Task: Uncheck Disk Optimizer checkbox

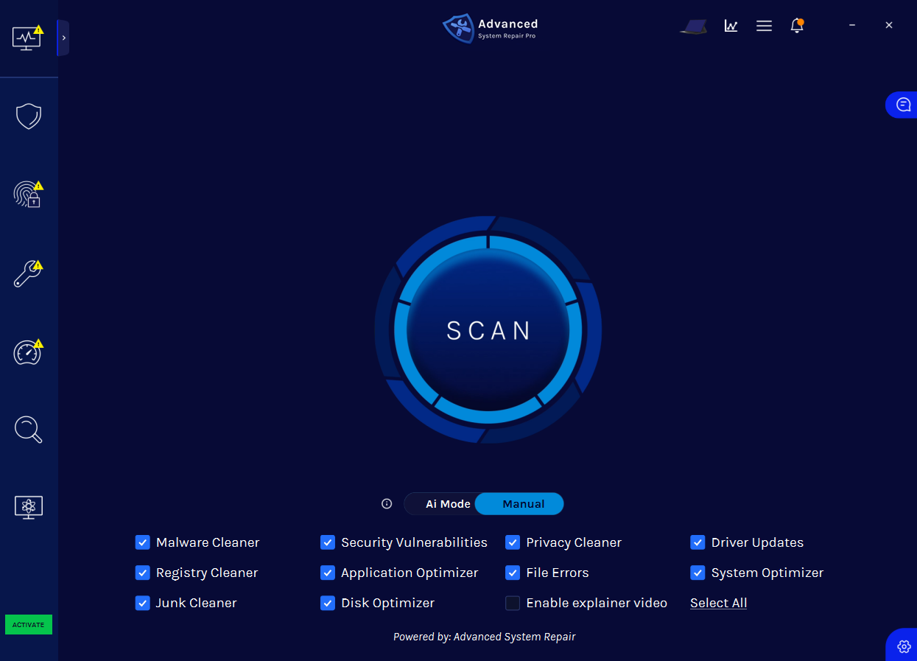Action: tap(328, 603)
